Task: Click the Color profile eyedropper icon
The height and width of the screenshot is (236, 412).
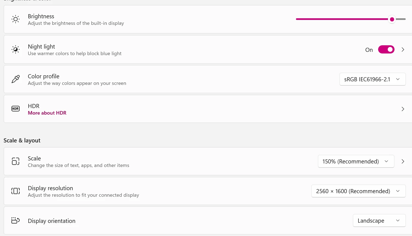Action: pos(16,79)
